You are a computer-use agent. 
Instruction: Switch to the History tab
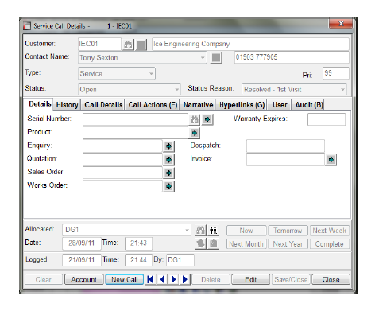[67, 105]
